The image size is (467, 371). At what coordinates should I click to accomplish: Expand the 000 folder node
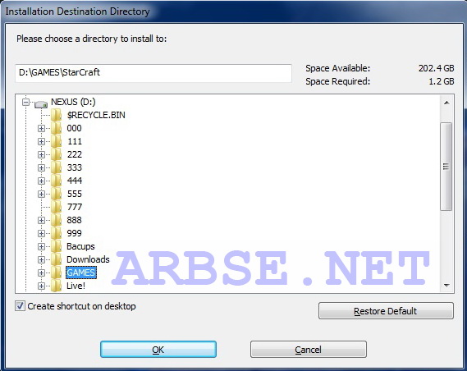click(41, 128)
